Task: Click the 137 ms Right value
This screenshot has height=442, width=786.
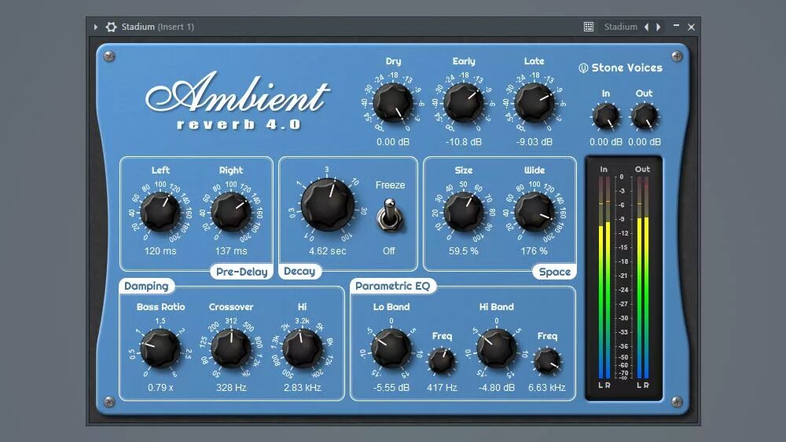Action: pos(231,251)
